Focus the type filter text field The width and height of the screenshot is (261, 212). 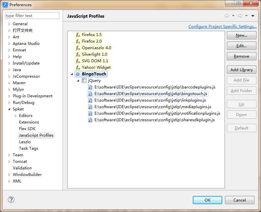point(32,16)
